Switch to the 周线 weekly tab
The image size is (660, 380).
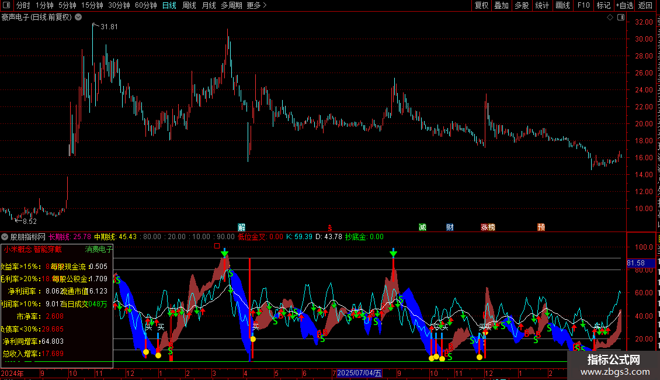coord(189,6)
